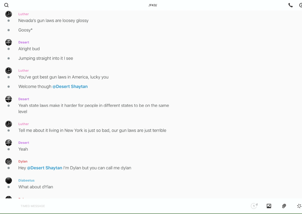Open Luther's avatar above Nevada gun laws message
Image resolution: width=302 pixels, height=214 pixels.
click(9, 14)
